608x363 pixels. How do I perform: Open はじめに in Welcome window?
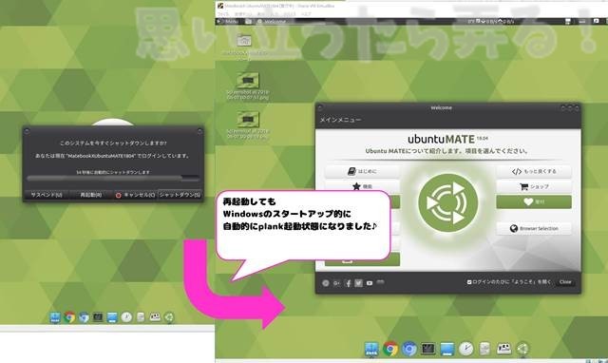(x=362, y=171)
